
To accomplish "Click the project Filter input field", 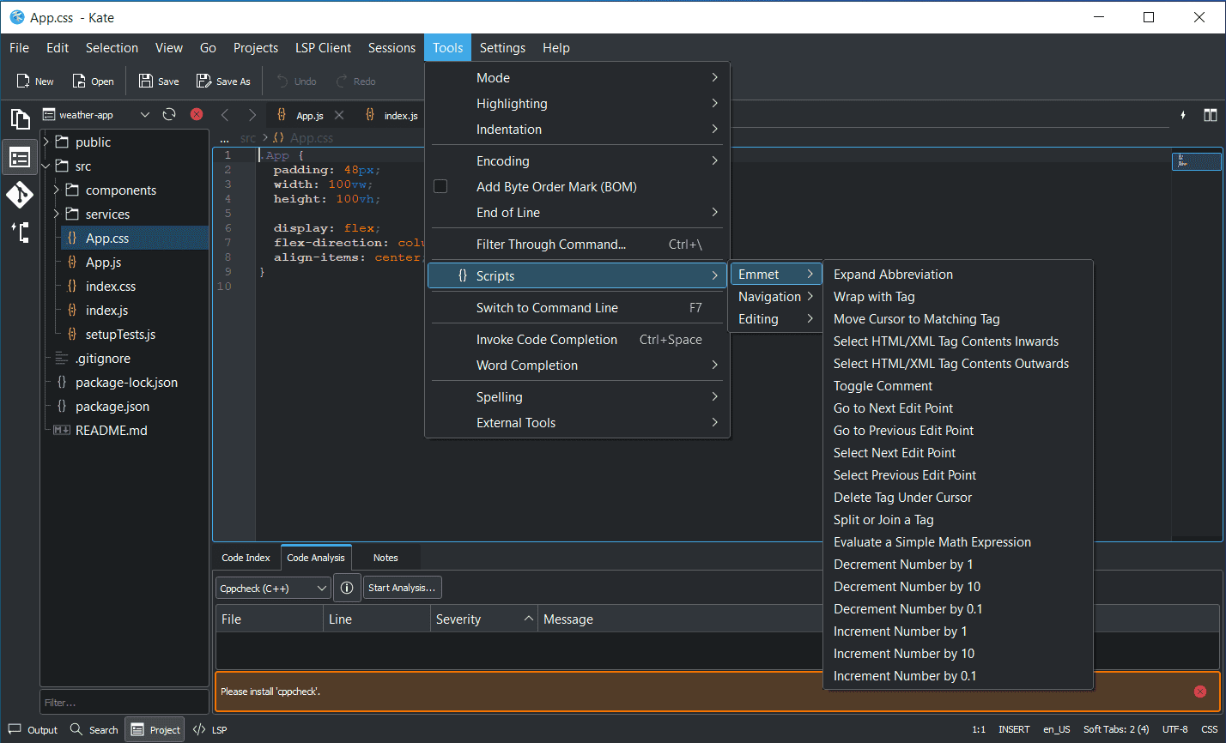I will tap(124, 703).
